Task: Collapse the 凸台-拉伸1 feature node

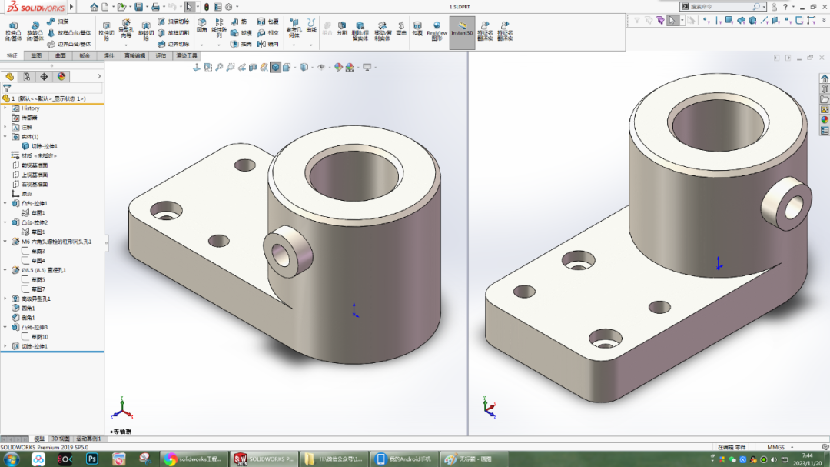Action: coord(5,204)
